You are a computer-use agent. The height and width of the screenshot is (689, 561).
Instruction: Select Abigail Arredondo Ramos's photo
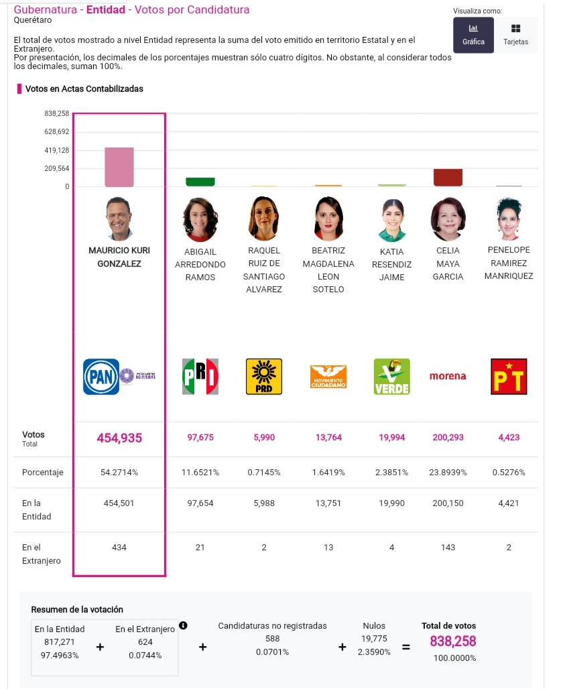200,219
